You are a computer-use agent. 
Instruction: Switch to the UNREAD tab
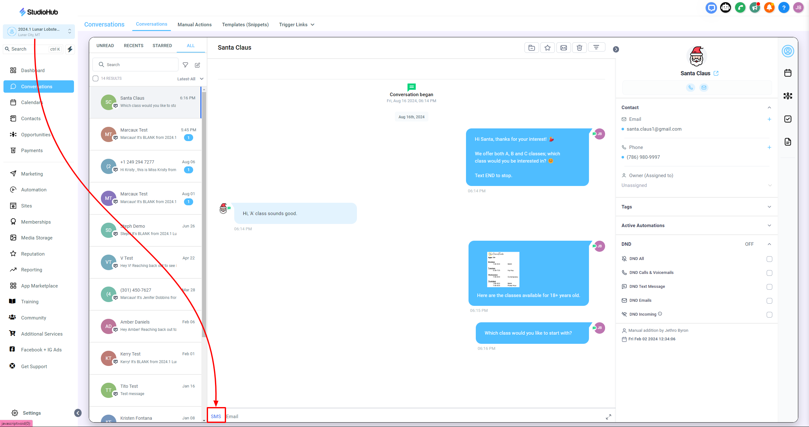pos(105,46)
